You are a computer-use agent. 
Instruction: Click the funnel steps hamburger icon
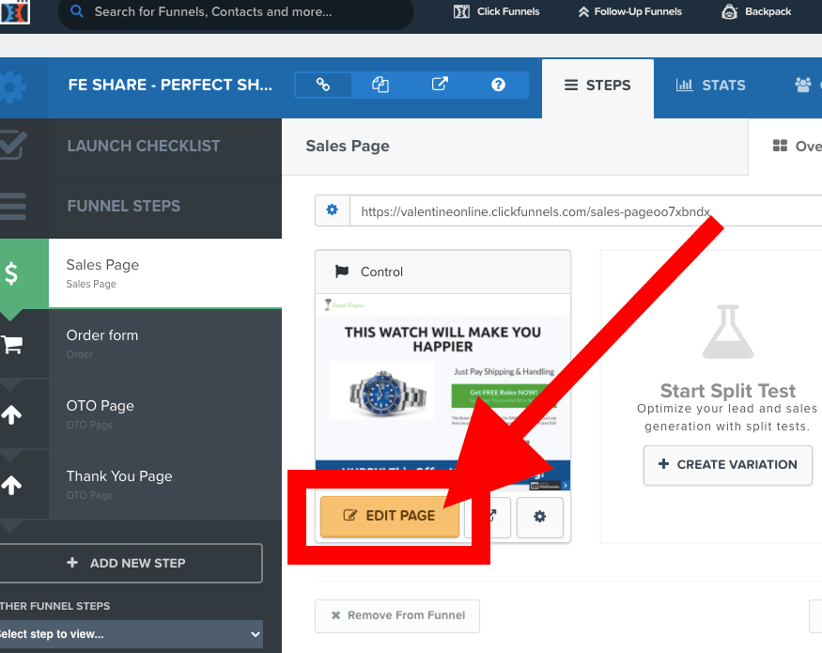[x=12, y=206]
